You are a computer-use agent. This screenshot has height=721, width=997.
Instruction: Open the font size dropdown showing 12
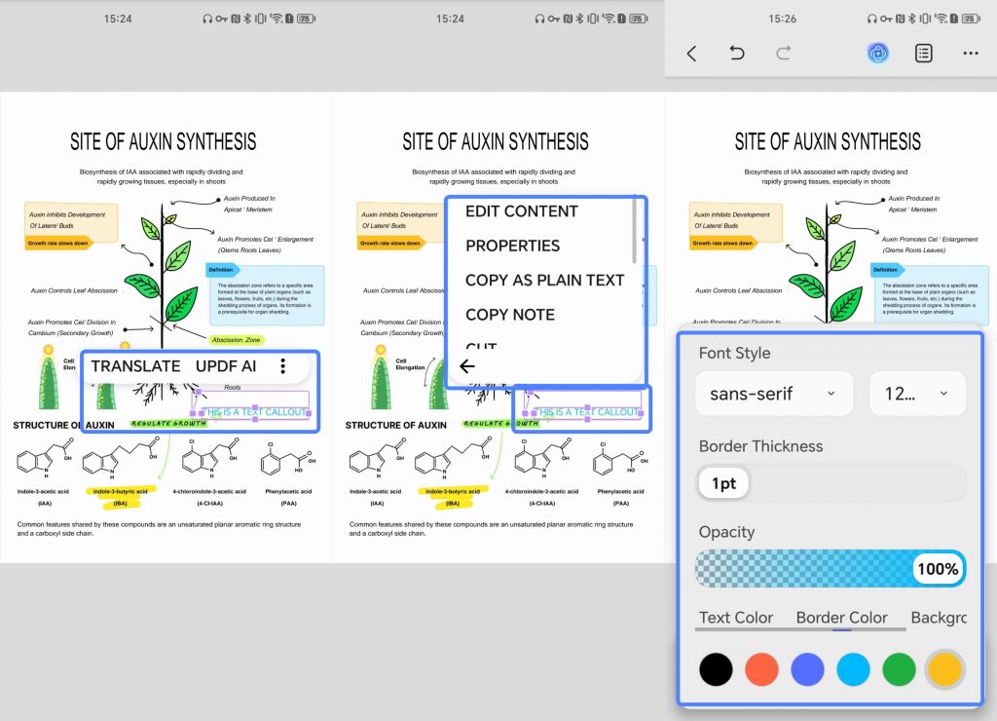pos(917,394)
